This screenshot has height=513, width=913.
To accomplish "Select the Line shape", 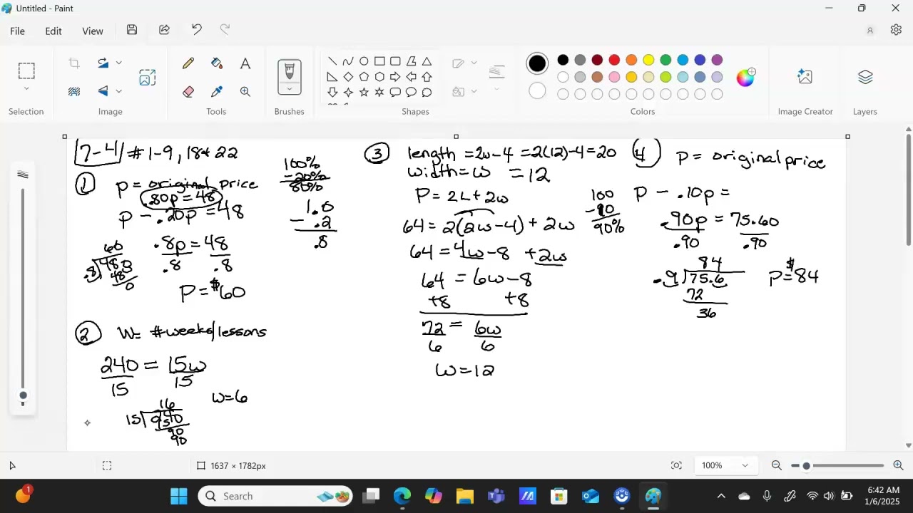I will coord(332,61).
